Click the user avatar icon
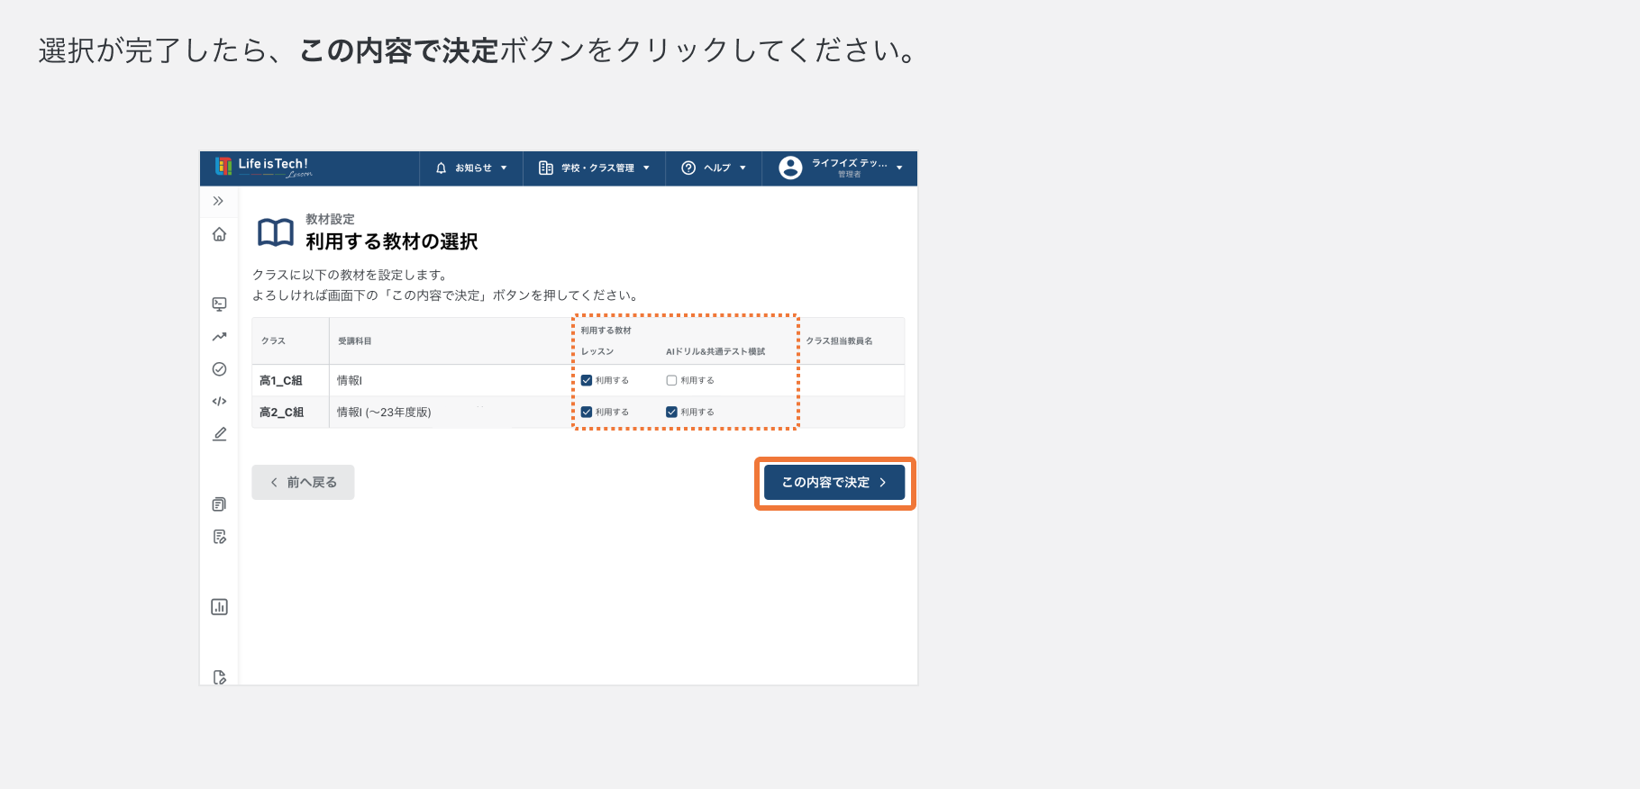The width and height of the screenshot is (1640, 789). [x=790, y=168]
